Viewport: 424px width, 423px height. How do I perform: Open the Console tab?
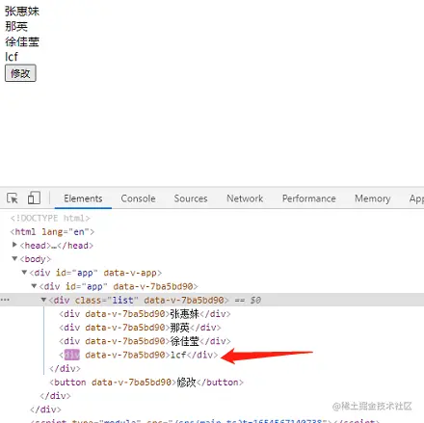pos(138,198)
